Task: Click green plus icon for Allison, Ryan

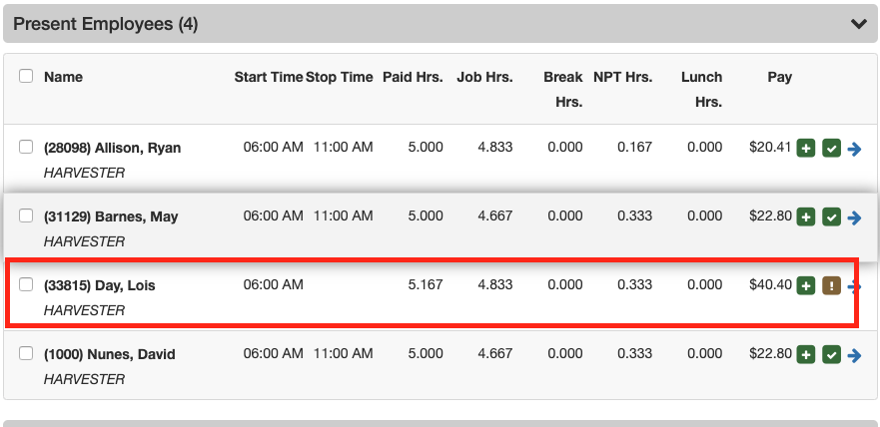Action: point(806,149)
